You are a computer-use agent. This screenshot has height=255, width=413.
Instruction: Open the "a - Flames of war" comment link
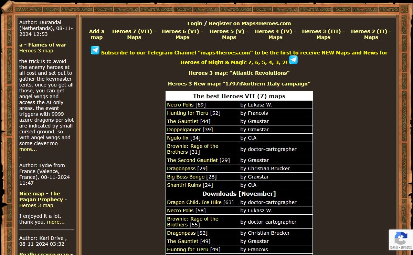click(x=43, y=45)
